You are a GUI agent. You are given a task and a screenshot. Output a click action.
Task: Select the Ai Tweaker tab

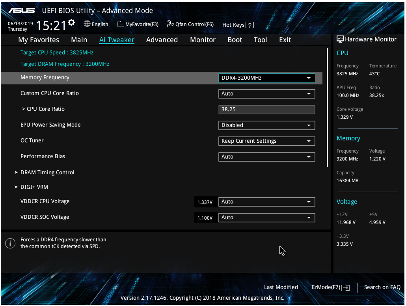[117, 40]
